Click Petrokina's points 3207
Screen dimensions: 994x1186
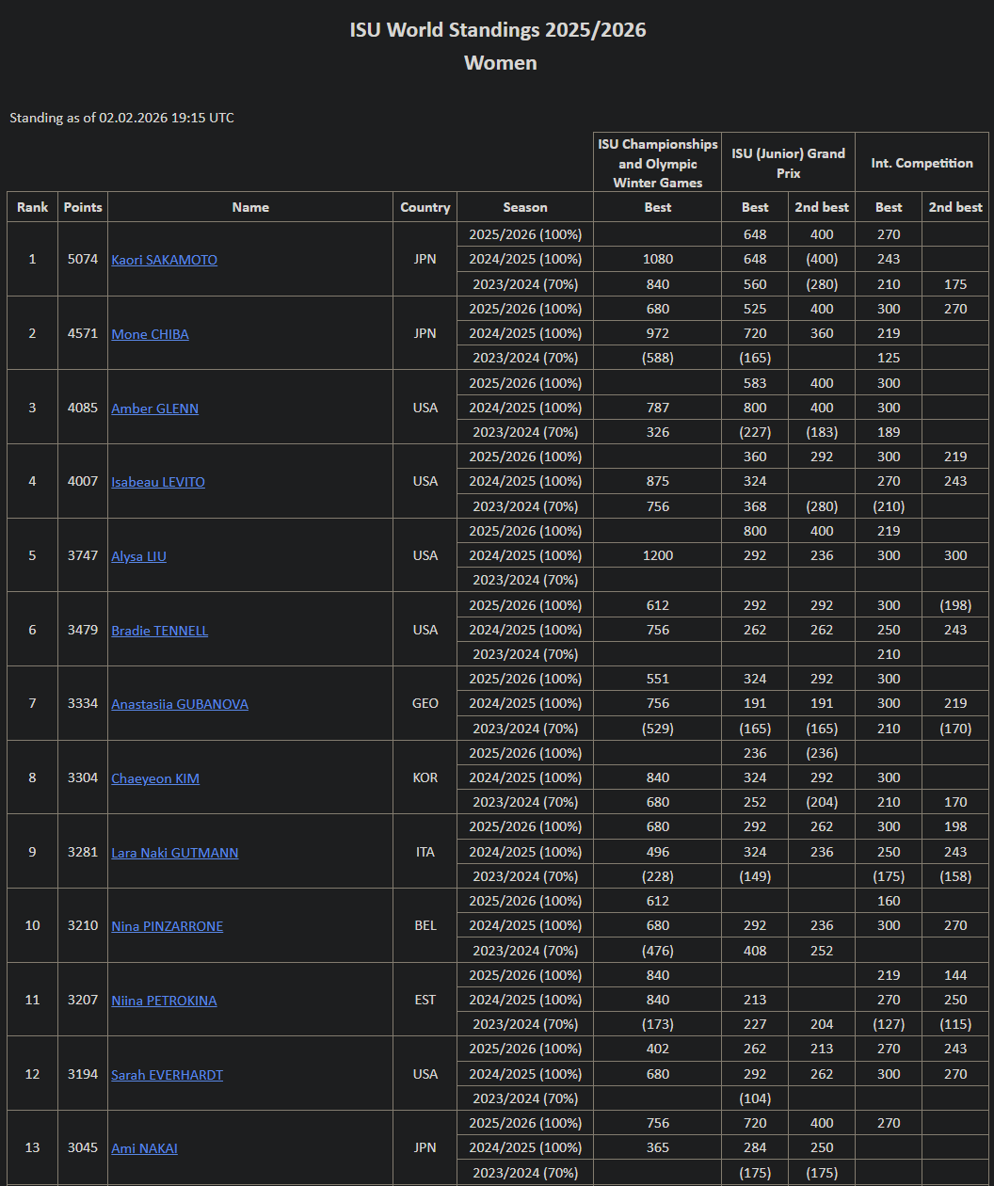point(83,1000)
